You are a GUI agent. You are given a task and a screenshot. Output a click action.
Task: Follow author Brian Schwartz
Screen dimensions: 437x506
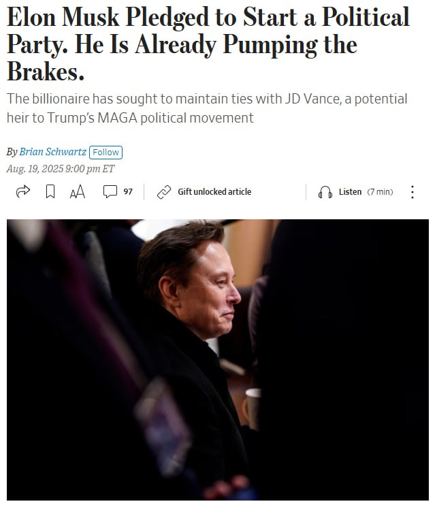pos(106,153)
